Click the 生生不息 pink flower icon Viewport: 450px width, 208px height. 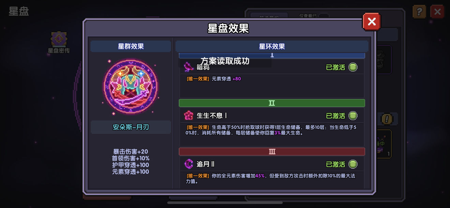189,116
